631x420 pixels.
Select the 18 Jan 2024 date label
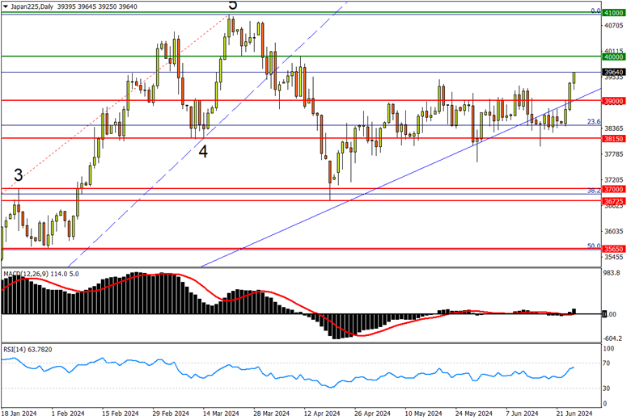(19, 414)
